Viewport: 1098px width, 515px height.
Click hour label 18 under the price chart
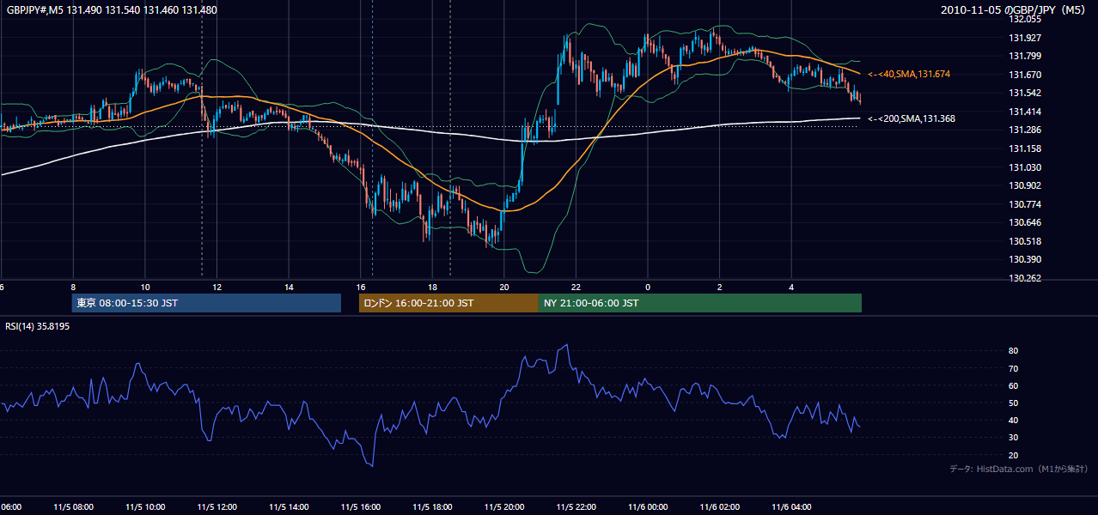433,287
